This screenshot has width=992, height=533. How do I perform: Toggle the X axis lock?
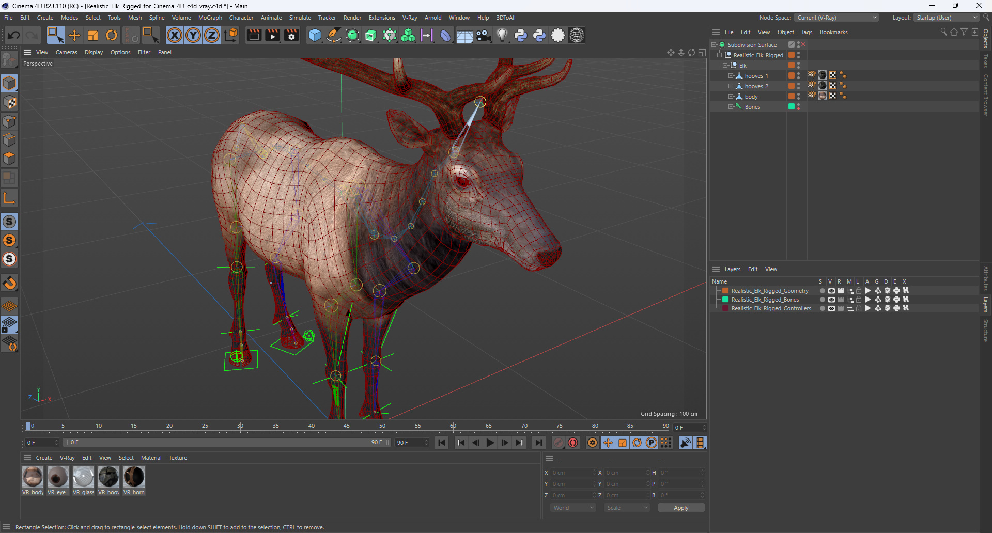click(175, 35)
